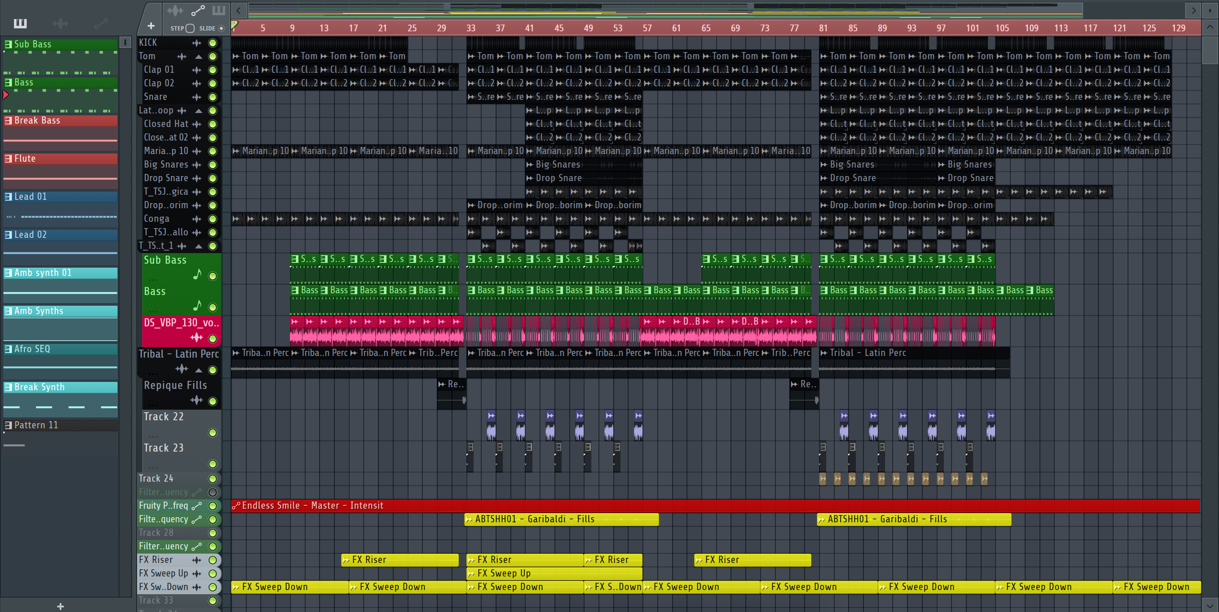Click the add track plus button

[151, 26]
